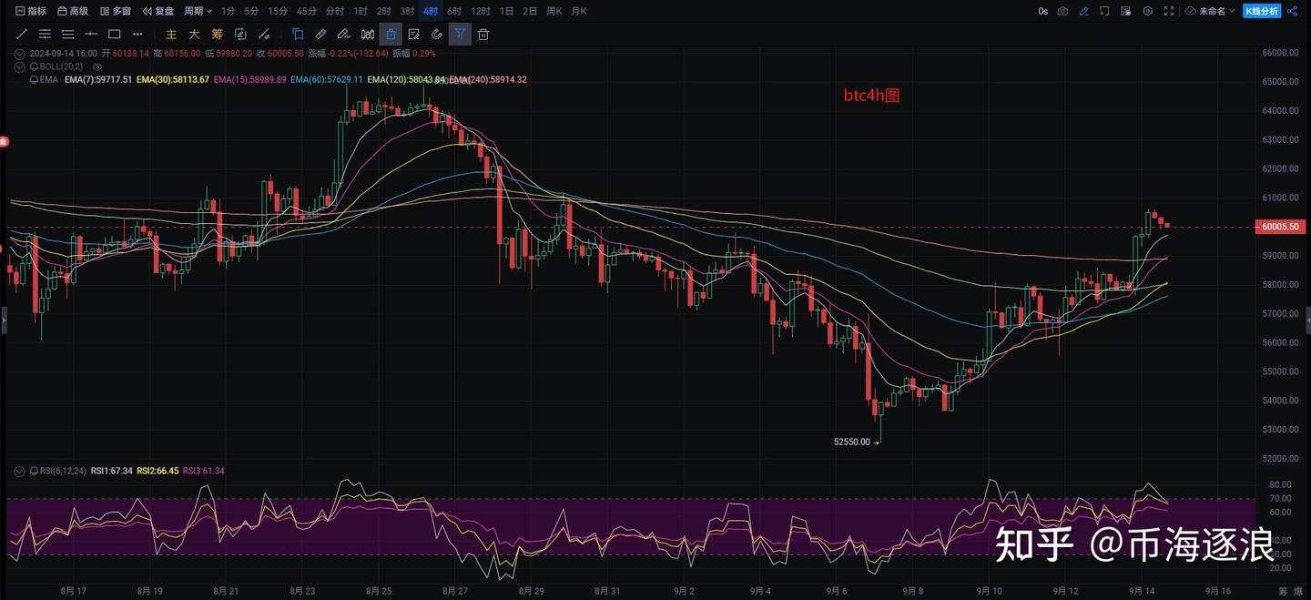Click the line with pencil icon
Screen dimensions: 1311x600
(x=263, y=35)
